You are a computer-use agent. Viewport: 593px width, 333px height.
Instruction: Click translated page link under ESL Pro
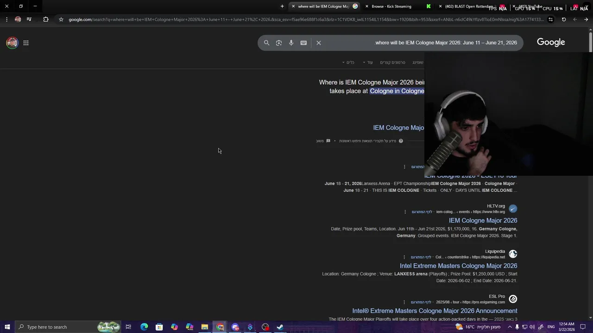coord(421,302)
